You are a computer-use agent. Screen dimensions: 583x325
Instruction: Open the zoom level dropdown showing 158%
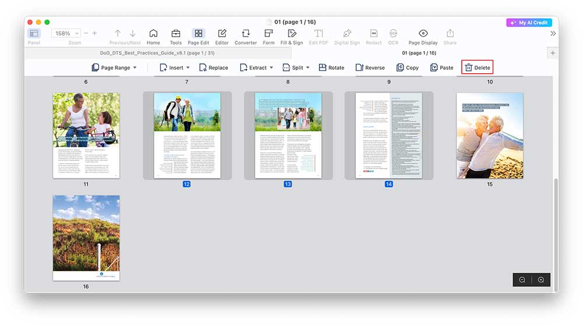point(66,33)
